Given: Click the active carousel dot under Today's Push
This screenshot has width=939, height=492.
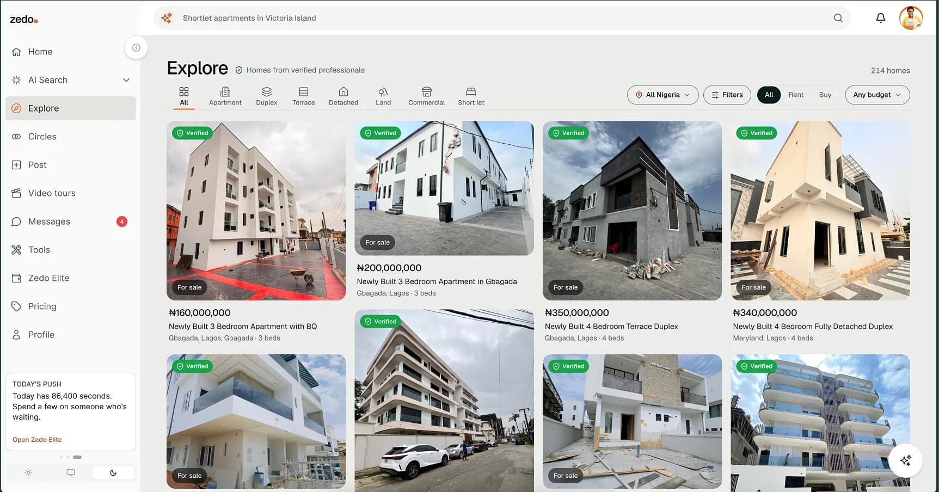Looking at the screenshot, I should coord(77,457).
